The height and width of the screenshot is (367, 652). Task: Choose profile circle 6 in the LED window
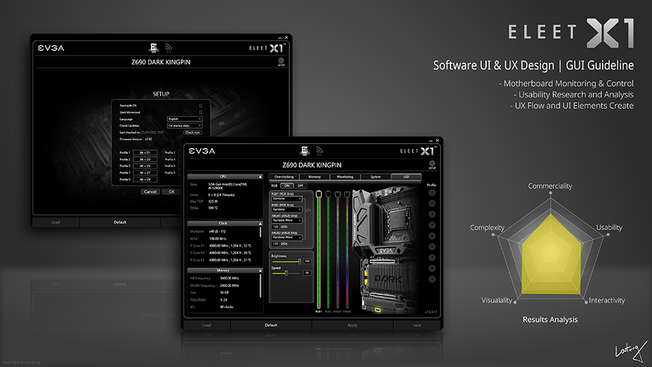pyautogui.click(x=432, y=247)
